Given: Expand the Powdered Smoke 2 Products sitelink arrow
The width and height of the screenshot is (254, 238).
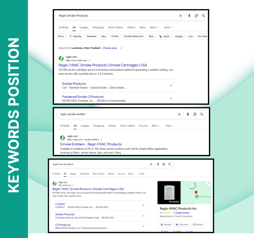Looking at the screenshot, I should pos(171,98).
